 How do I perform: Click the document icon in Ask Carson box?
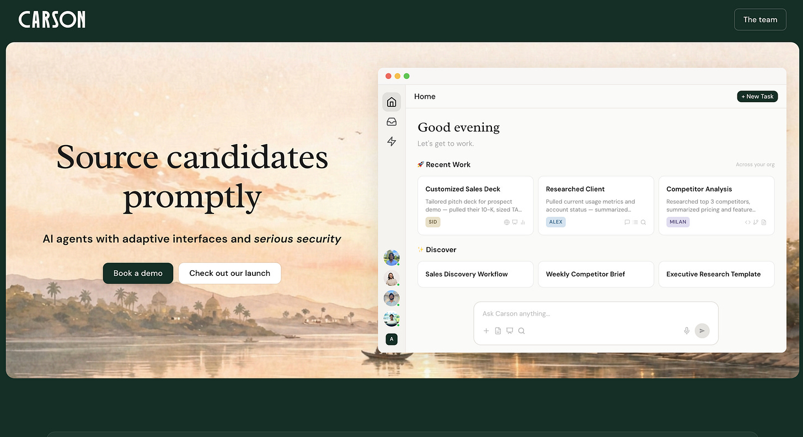[498, 331]
